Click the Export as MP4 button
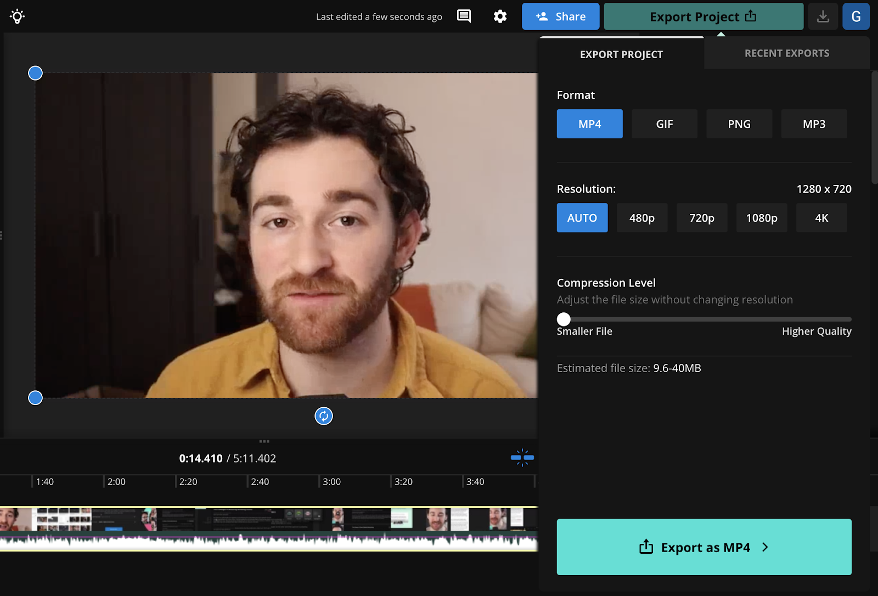Image resolution: width=878 pixels, height=596 pixels. (x=704, y=547)
